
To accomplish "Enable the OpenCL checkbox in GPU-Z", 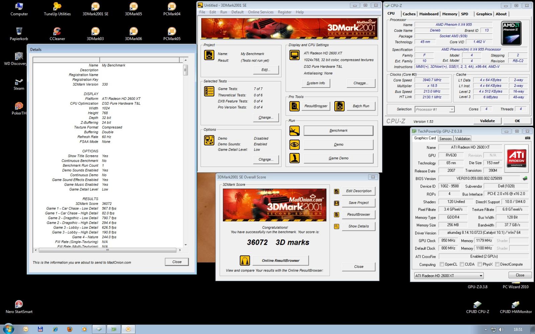I will click(x=442, y=264).
